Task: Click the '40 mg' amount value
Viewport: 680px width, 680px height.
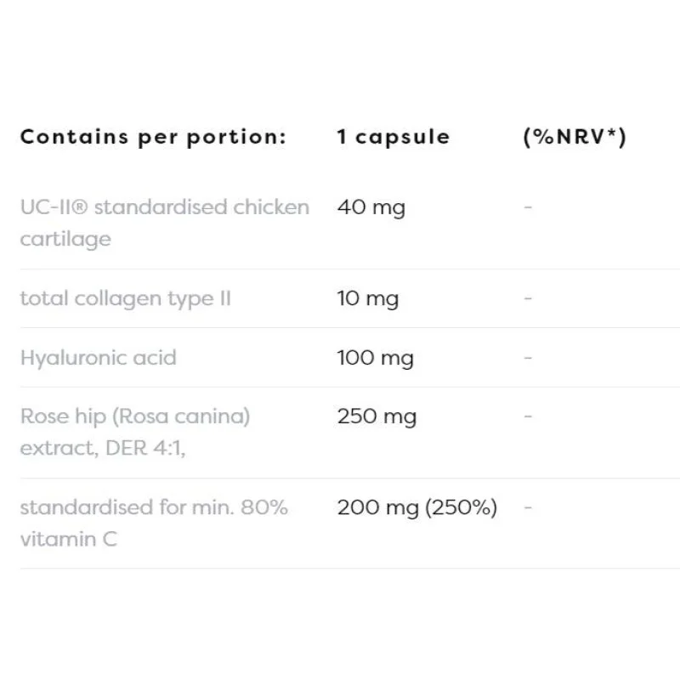Action: tap(371, 207)
